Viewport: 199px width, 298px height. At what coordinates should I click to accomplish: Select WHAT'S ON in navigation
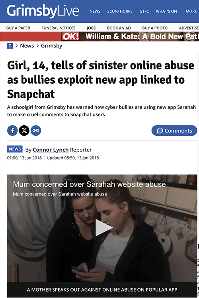(166, 11)
